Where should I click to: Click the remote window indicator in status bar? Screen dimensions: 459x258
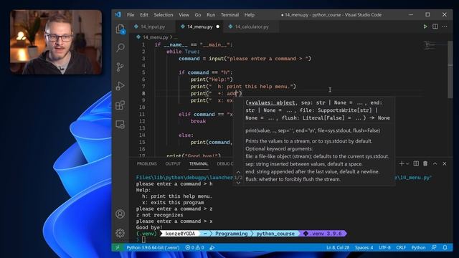pyautogui.click(x=118, y=247)
